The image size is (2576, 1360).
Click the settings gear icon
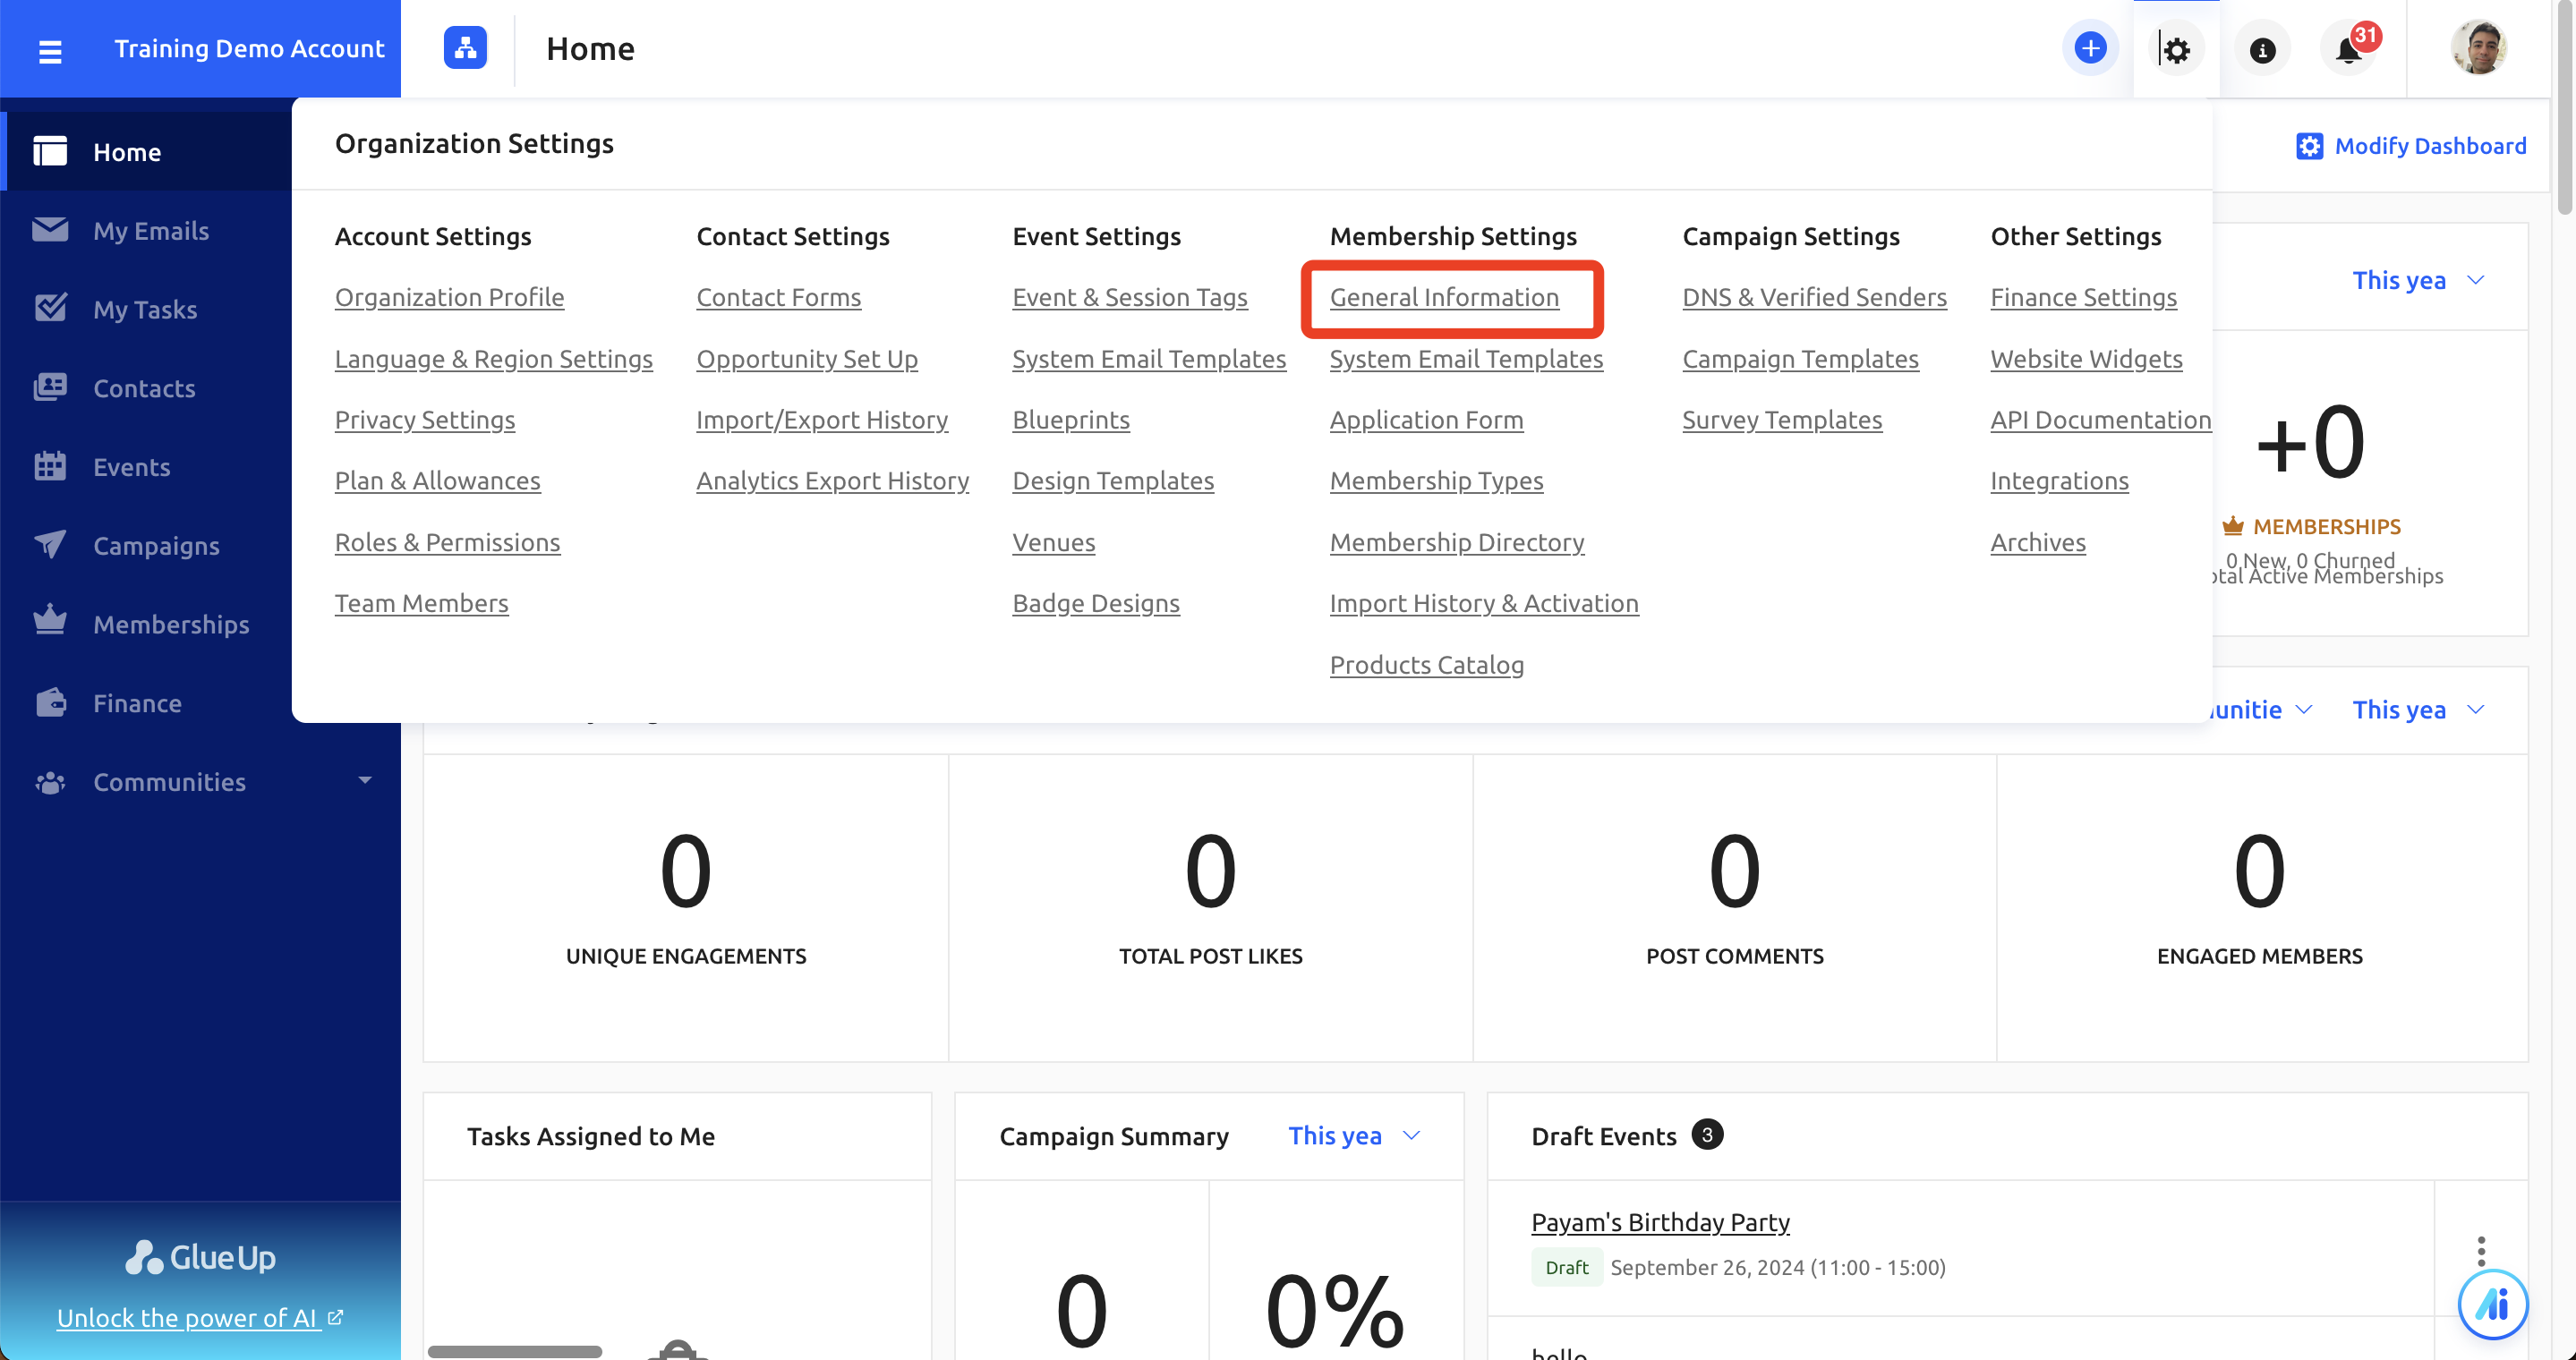[2176, 50]
